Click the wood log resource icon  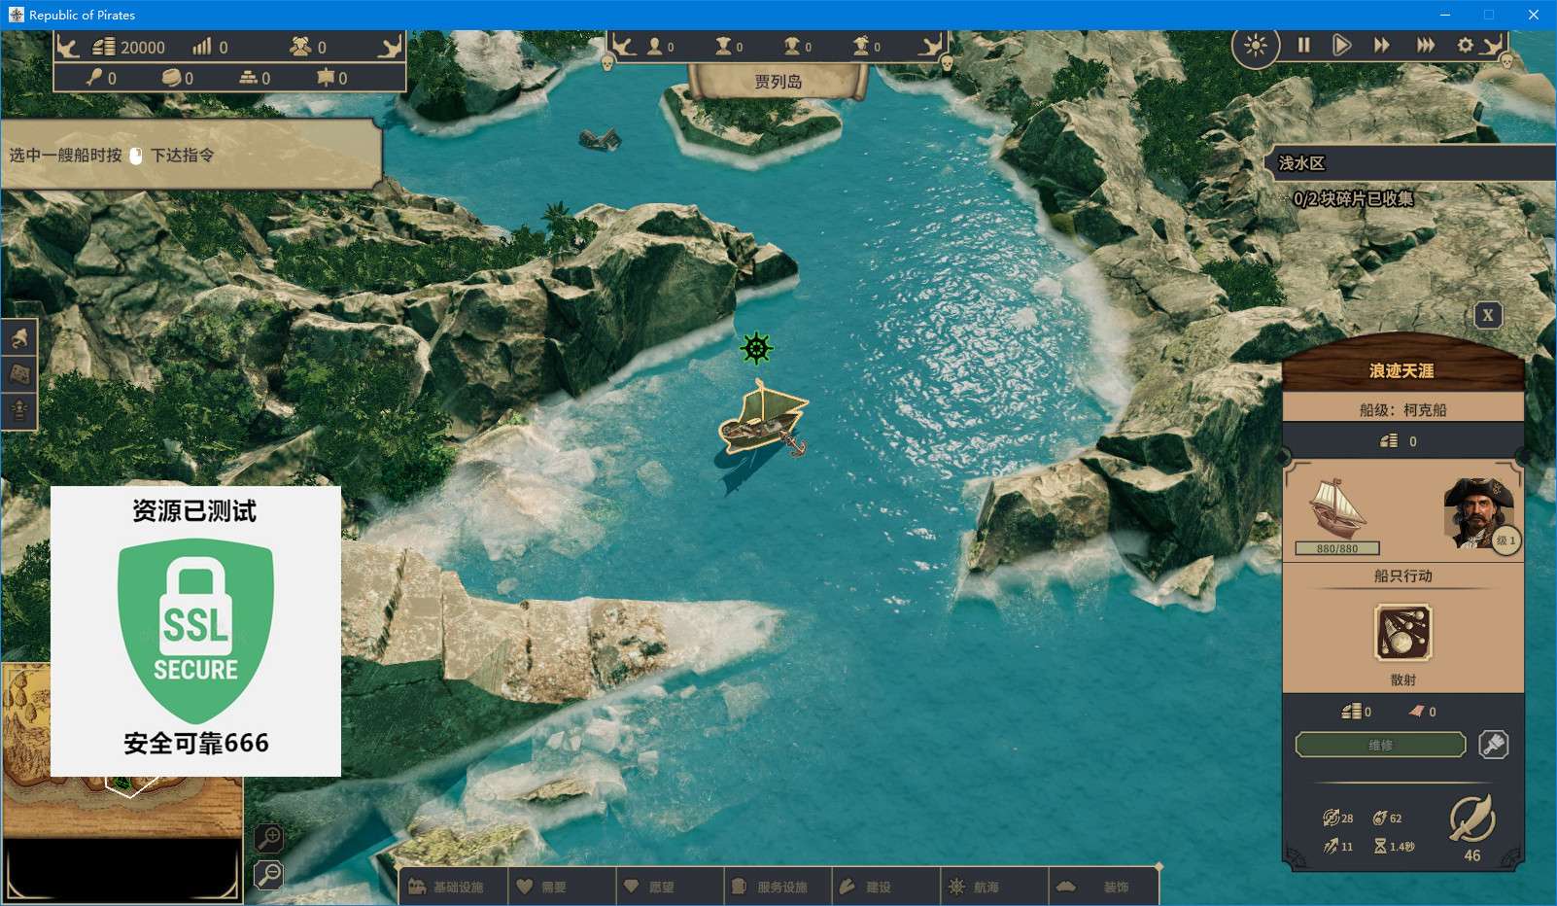pos(171,77)
